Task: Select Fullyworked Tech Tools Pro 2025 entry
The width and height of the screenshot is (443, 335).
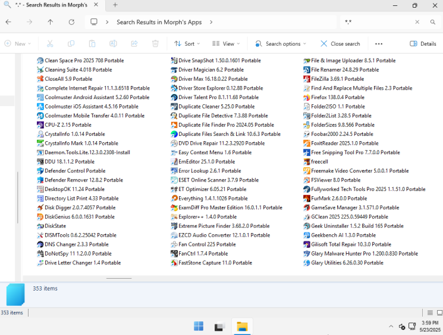Action: click(x=365, y=189)
